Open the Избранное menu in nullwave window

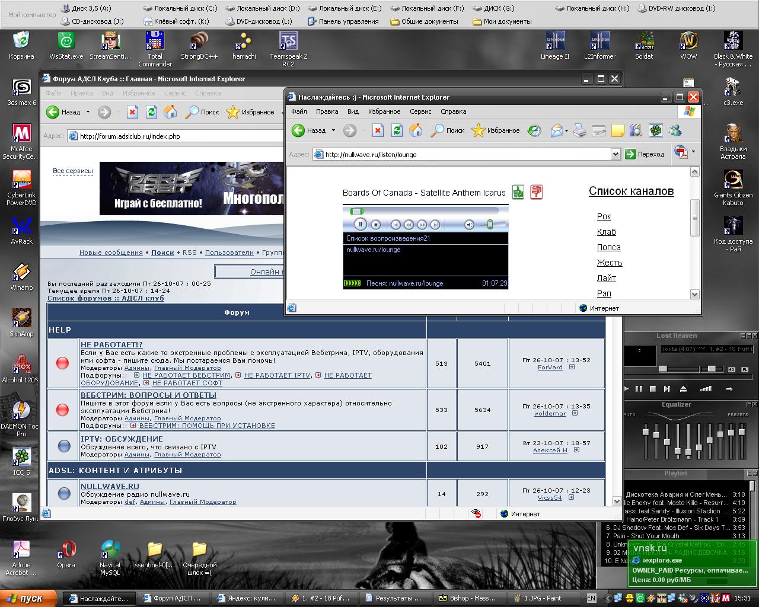click(384, 111)
